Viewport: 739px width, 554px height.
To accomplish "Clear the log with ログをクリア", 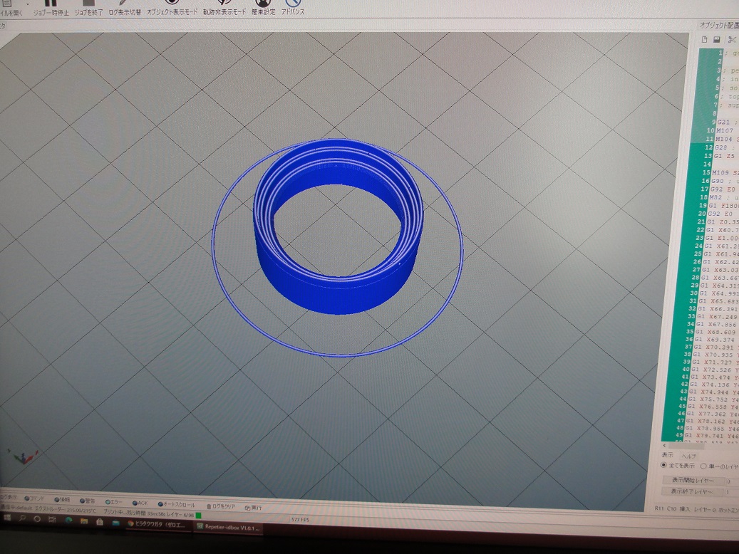I will click(x=221, y=506).
